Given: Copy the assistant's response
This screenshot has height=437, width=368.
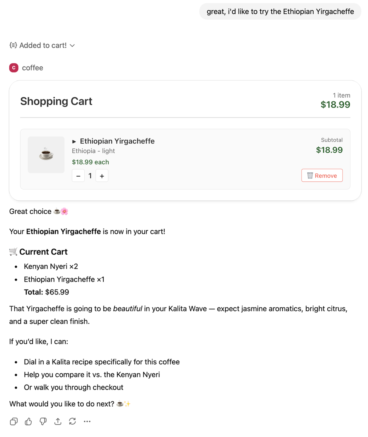Looking at the screenshot, I should pyautogui.click(x=14, y=421).
